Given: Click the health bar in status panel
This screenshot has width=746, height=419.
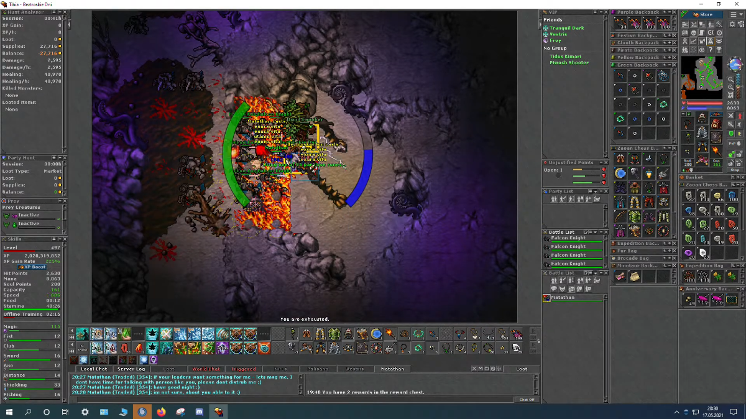Looking at the screenshot, I should [704, 103].
